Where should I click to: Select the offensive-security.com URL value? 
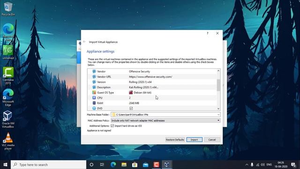pos(150,77)
